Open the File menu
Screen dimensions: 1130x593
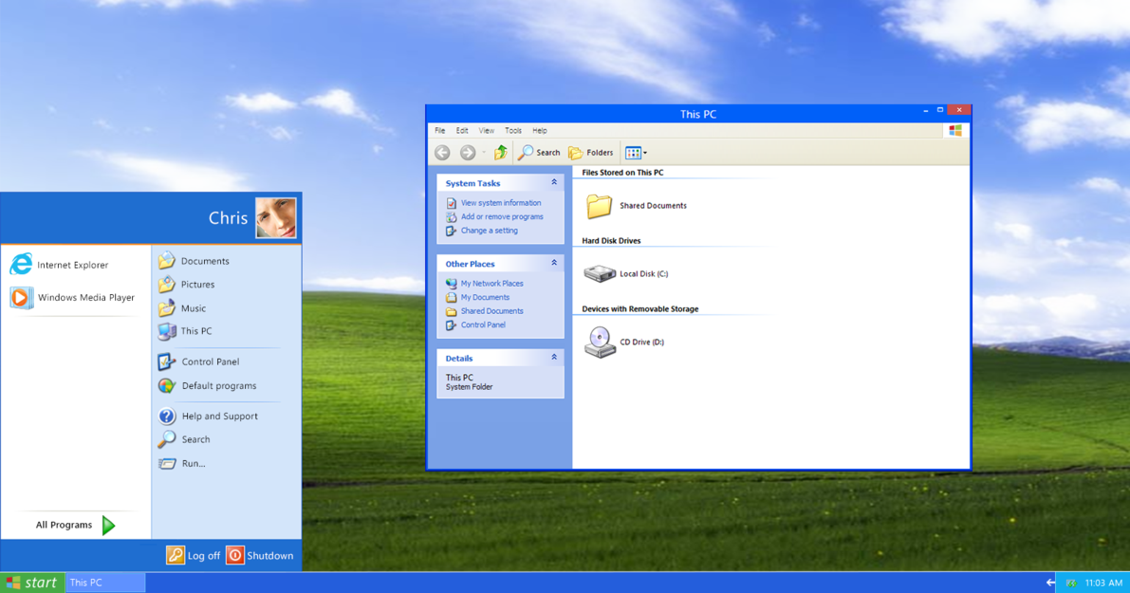(x=439, y=130)
